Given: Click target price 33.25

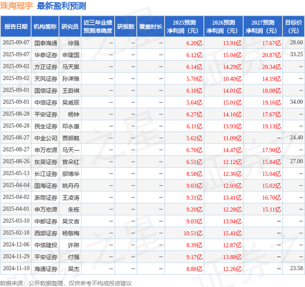Looking at the screenshot, I should (296, 55).
